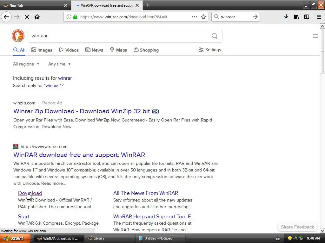Screen dimensions: 325x243
Task: Click the winrar suggested spelling link
Action: point(65,78)
